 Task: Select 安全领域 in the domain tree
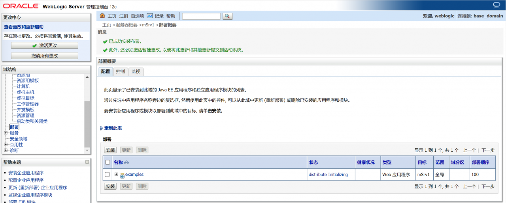pyautogui.click(x=19, y=139)
